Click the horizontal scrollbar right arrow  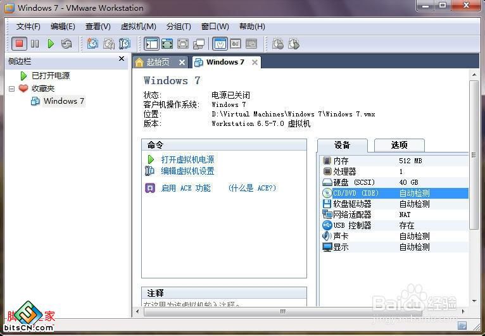point(463,311)
